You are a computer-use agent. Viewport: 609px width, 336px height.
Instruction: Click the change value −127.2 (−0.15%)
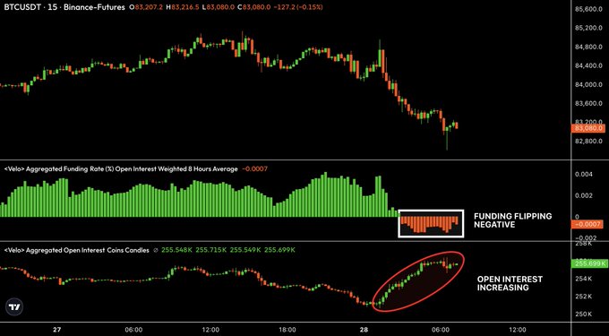297,7
